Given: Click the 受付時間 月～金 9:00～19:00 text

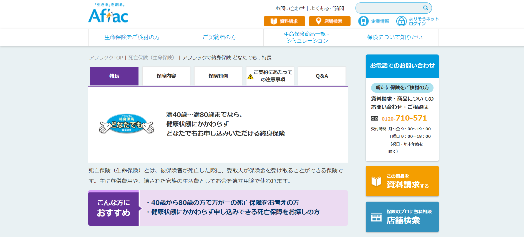Looking at the screenshot, I should pos(401,129).
